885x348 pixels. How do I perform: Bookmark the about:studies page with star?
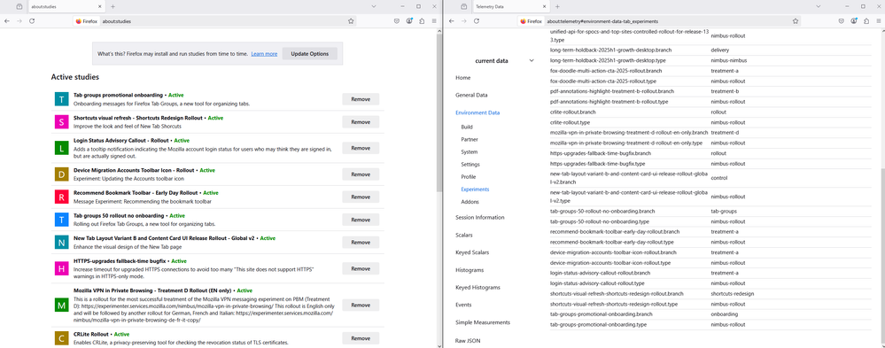pyautogui.click(x=351, y=21)
